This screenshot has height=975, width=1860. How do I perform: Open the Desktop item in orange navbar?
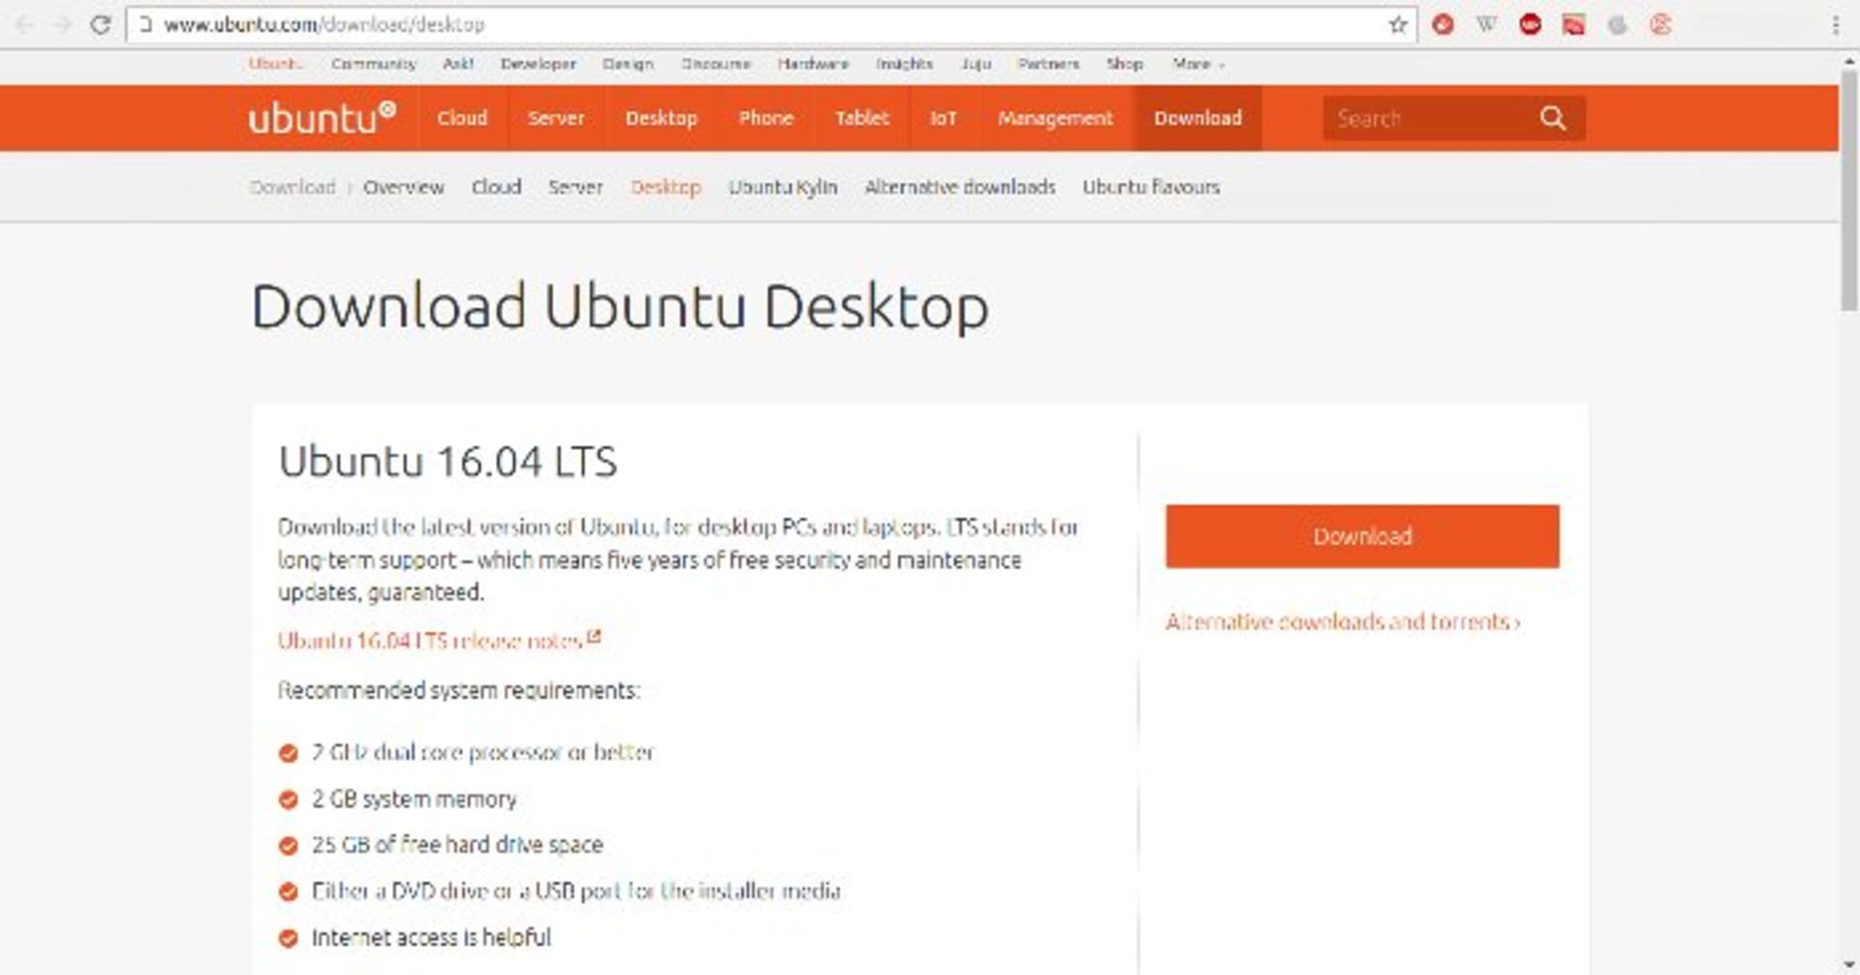coord(661,118)
